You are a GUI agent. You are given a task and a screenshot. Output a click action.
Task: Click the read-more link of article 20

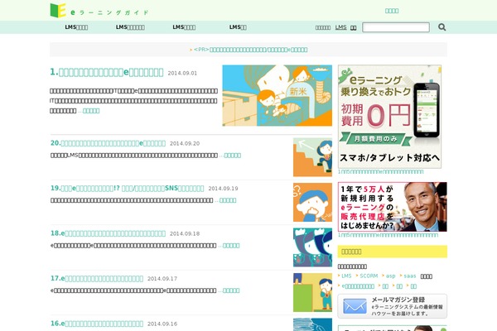232,156
